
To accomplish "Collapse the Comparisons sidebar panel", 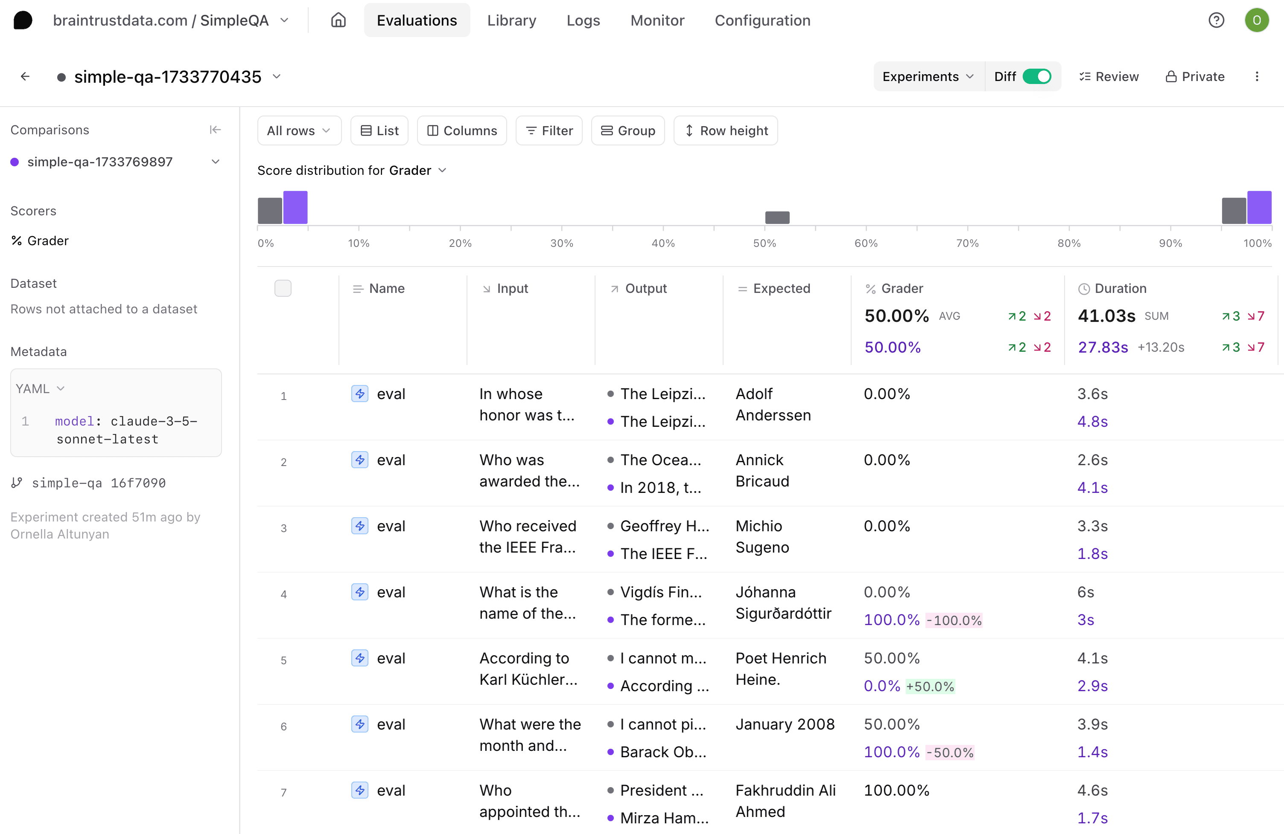I will tap(215, 130).
